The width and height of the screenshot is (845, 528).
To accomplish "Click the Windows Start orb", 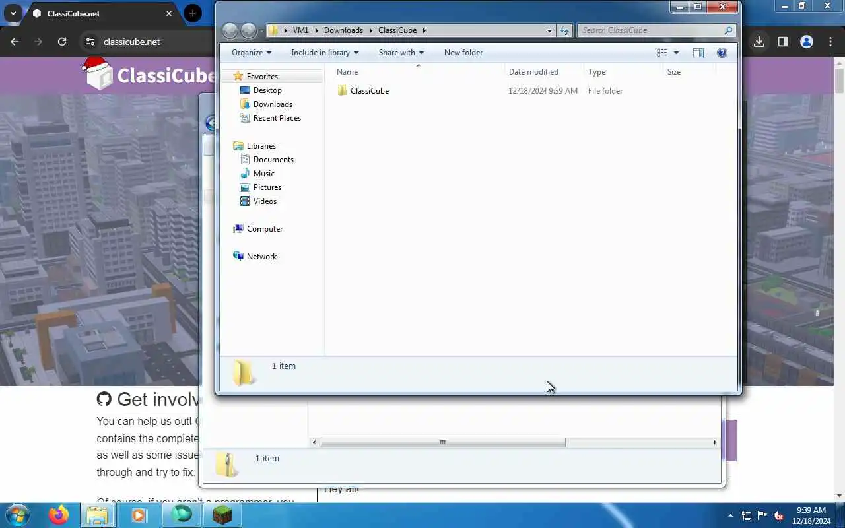I will (x=17, y=515).
